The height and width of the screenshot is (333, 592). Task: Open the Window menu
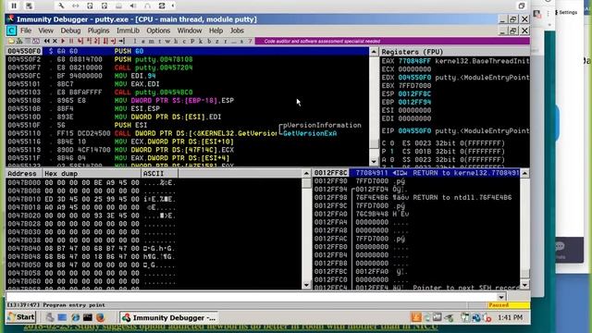(x=190, y=31)
